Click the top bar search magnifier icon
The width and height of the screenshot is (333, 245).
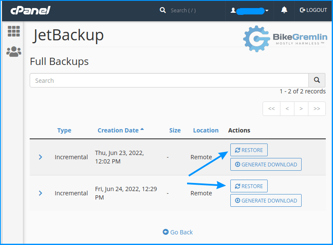tap(162, 10)
